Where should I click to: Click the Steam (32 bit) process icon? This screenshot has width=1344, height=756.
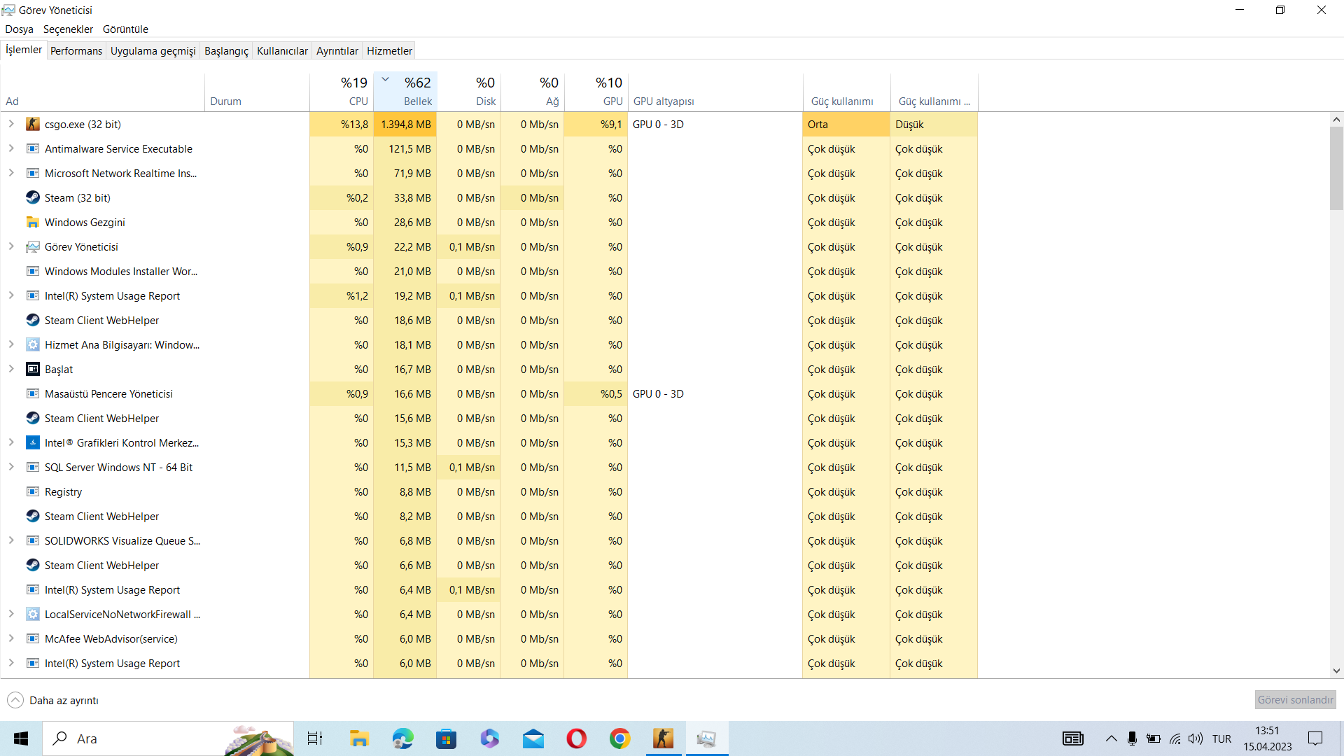(33, 198)
